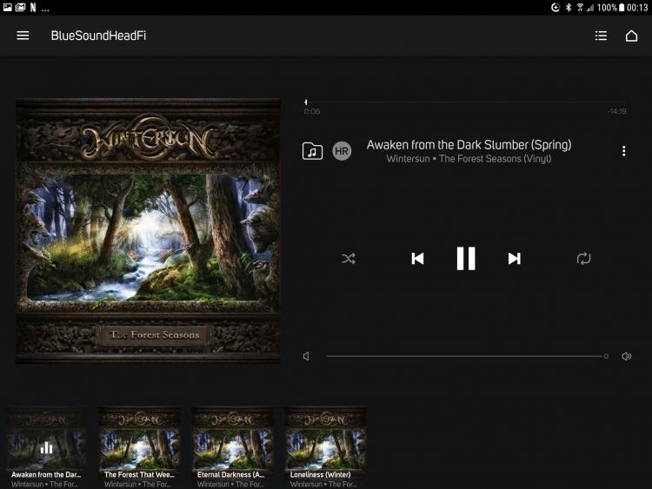
Task: Skip to the next track
Action: point(515,259)
